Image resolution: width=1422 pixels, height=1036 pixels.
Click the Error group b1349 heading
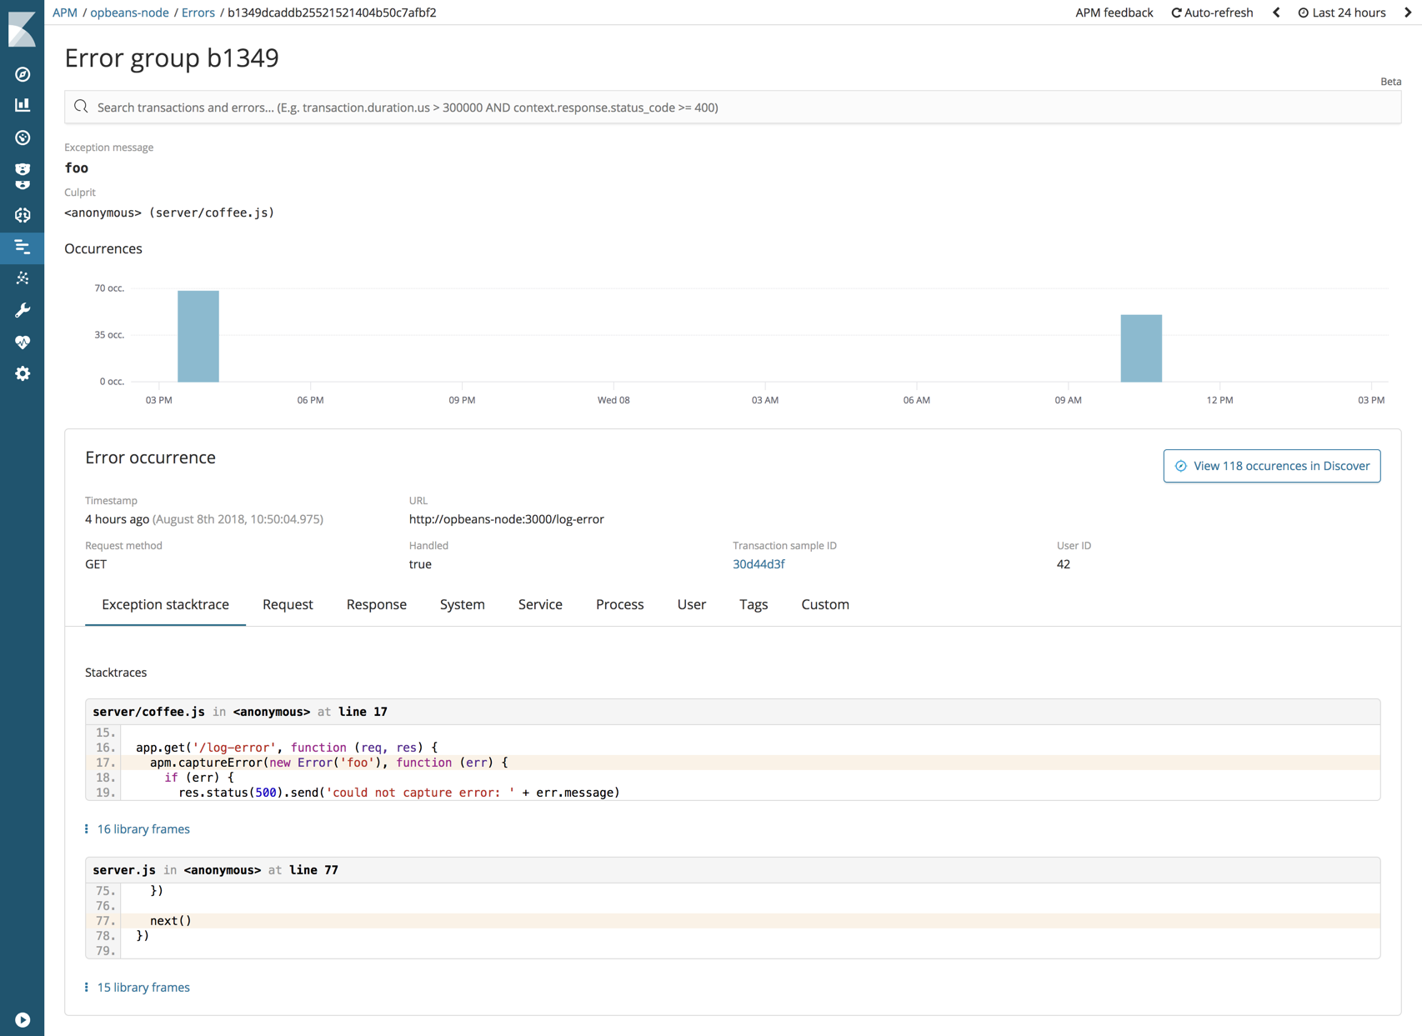pyautogui.click(x=172, y=58)
